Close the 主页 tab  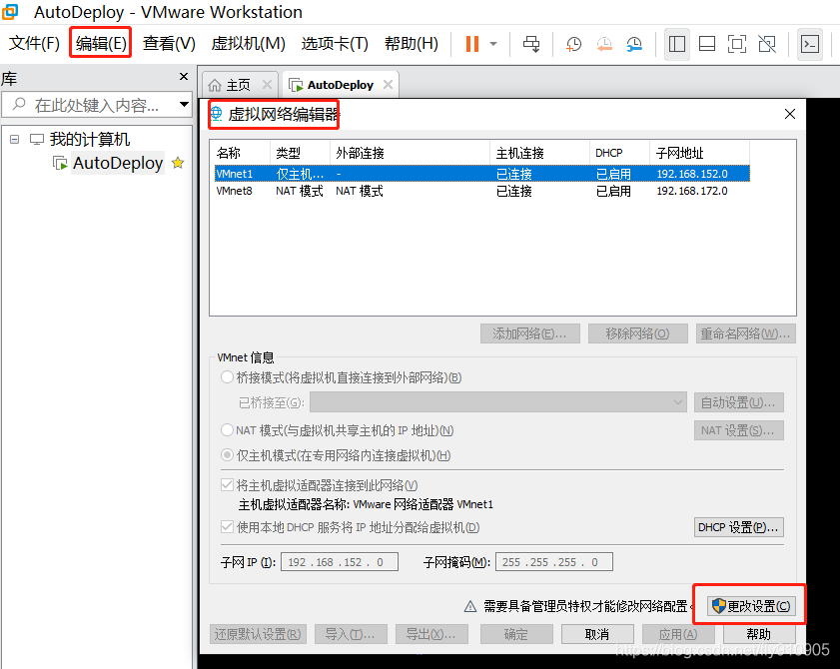(x=267, y=84)
